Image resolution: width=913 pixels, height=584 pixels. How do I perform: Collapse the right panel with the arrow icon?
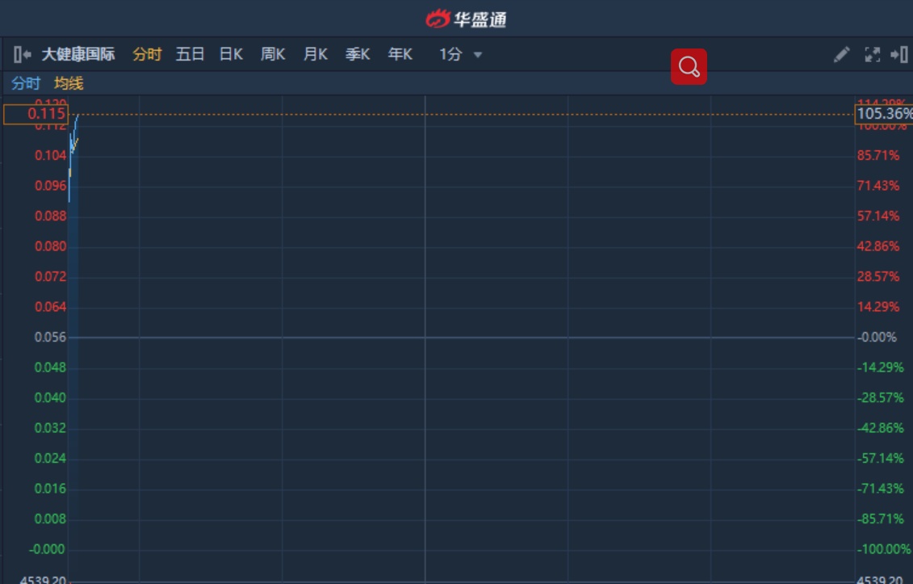point(899,55)
